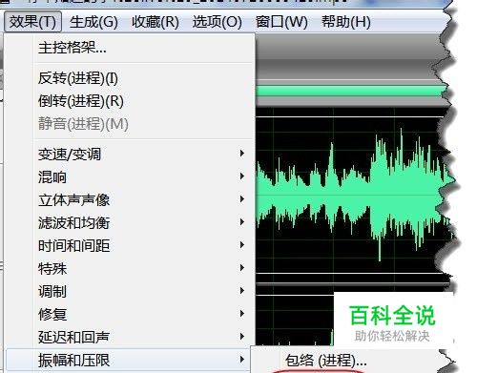Image resolution: width=477 pixels, height=373 pixels.
Task: Expand the 修复 submenu
Action: [x=130, y=315]
